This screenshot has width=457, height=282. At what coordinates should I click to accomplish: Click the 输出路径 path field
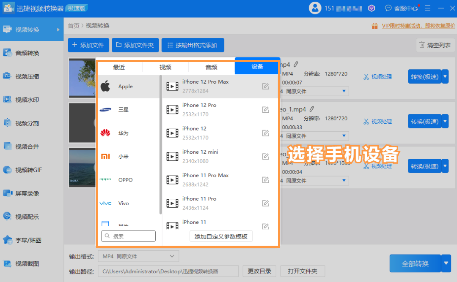(x=168, y=271)
